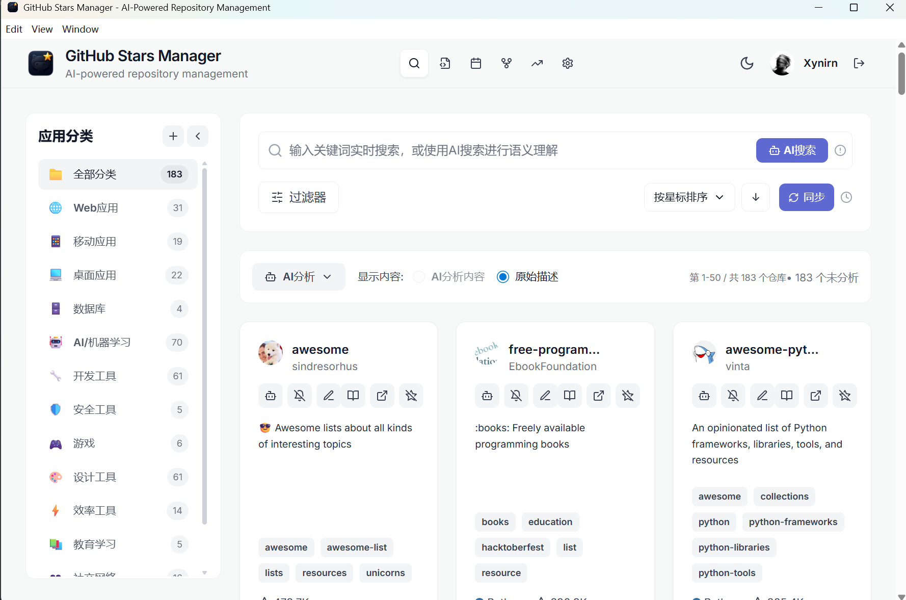Open the Window menu
The image size is (906, 600).
(81, 29)
